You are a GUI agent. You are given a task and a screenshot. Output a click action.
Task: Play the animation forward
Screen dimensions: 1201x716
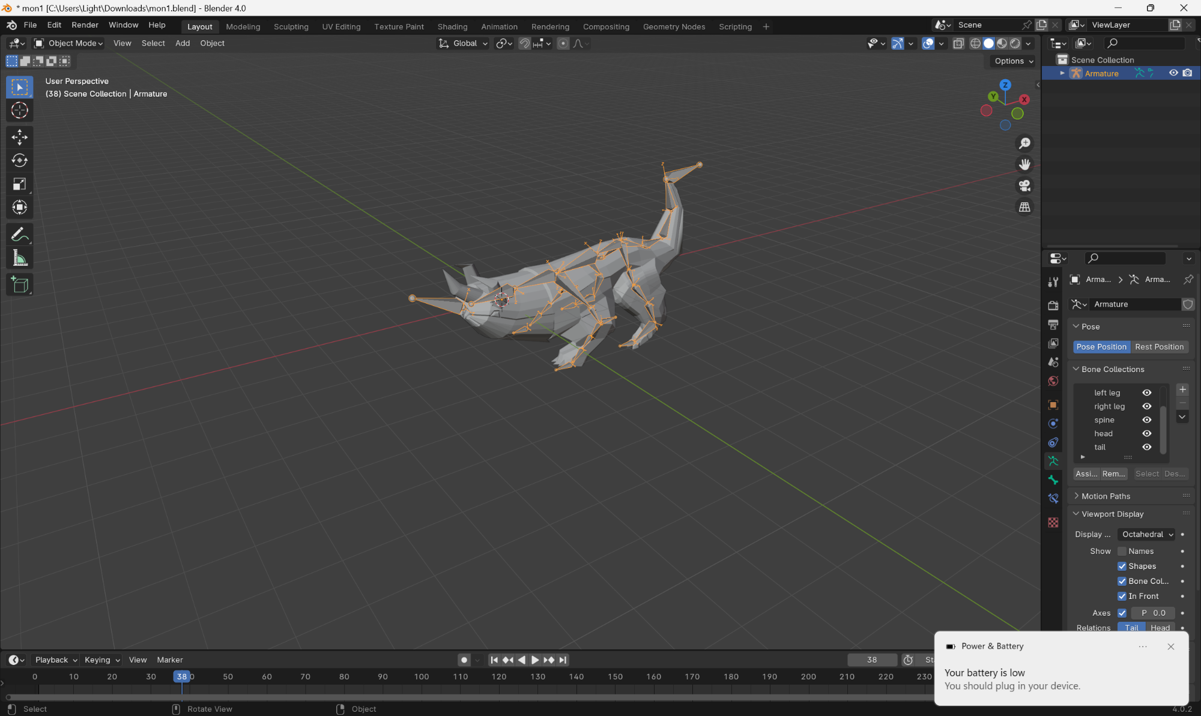pos(534,660)
